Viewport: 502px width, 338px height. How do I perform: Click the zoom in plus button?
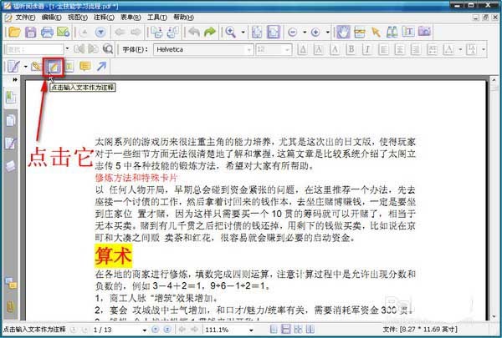(315, 33)
